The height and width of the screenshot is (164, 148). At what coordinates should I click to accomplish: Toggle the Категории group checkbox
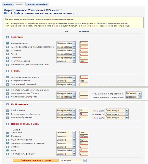coord(7,37)
